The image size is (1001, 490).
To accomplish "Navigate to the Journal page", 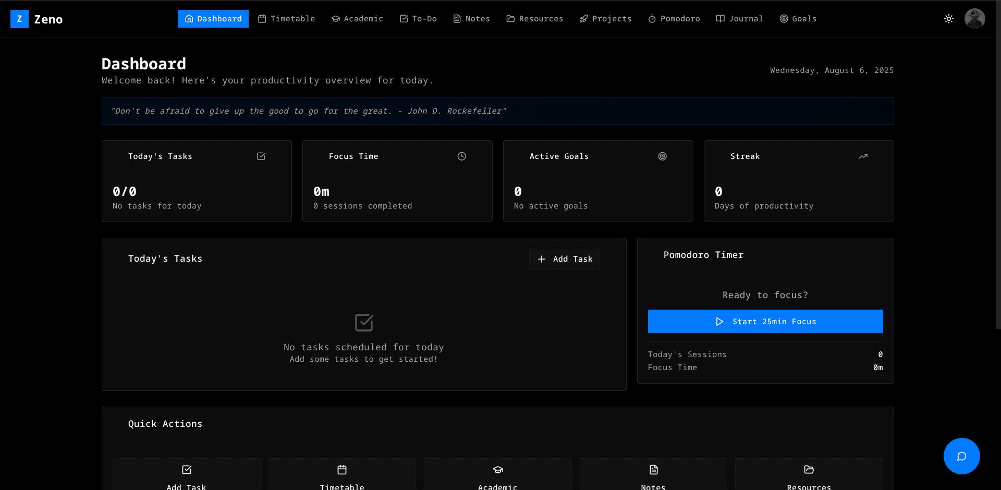I will coord(739,19).
